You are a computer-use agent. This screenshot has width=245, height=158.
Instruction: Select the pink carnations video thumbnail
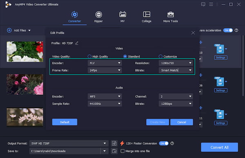tap(25, 84)
